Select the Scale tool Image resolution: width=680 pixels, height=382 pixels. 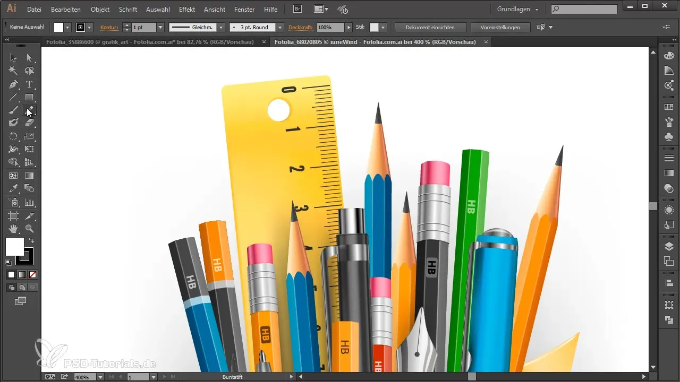pyautogui.click(x=29, y=136)
